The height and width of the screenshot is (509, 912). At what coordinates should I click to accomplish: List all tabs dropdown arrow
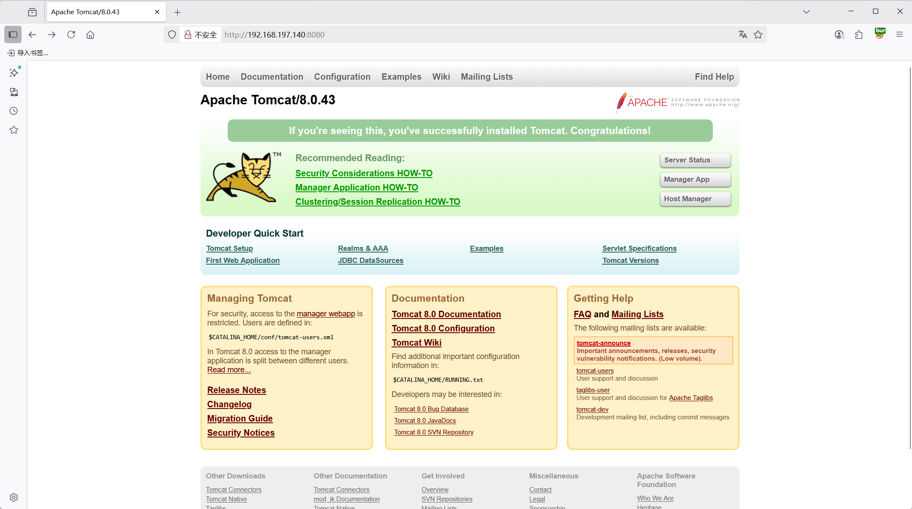coord(806,12)
